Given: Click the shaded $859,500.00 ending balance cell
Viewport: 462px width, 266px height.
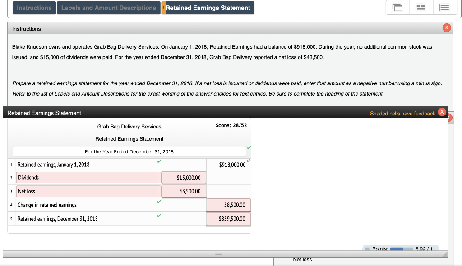Looking at the screenshot, I should coord(228,219).
